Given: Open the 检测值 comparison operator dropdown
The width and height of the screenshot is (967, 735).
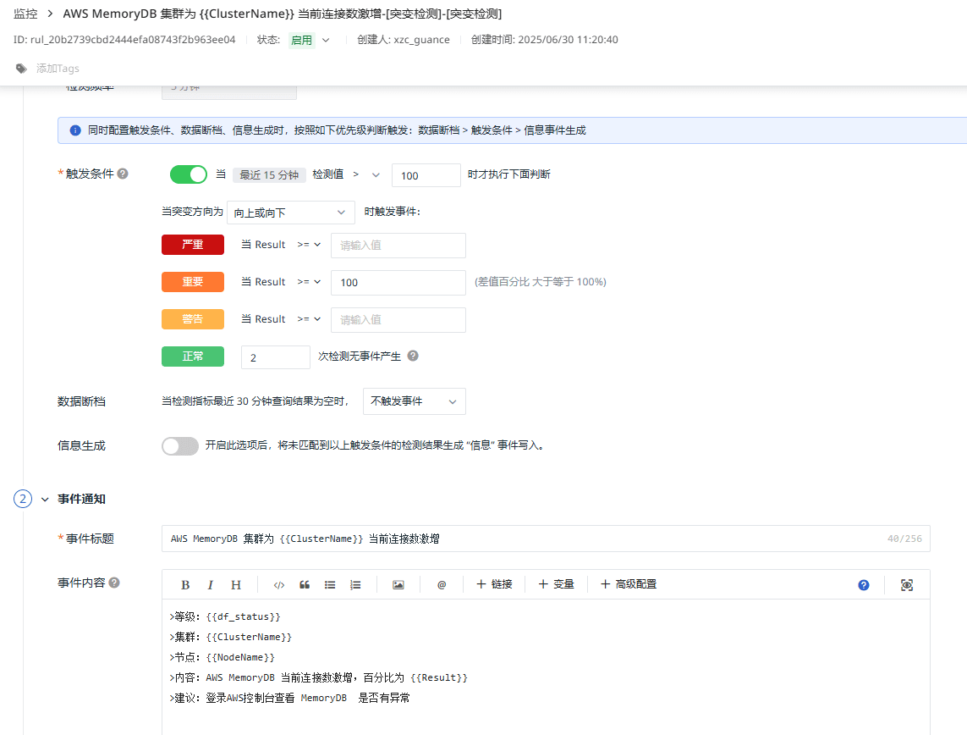Looking at the screenshot, I should [365, 174].
